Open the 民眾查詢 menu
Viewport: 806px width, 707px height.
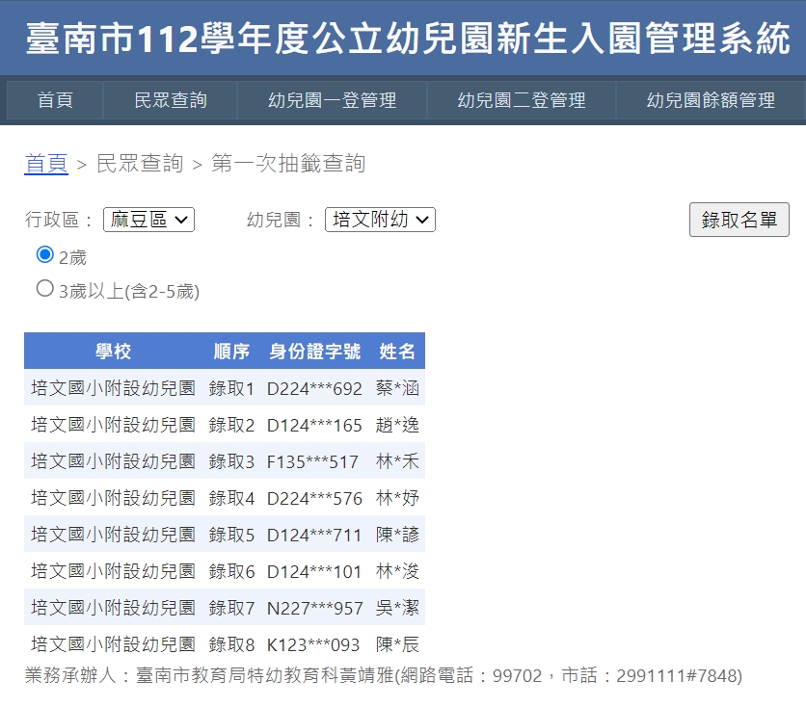170,100
